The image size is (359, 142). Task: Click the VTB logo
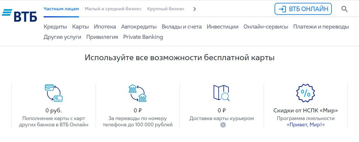click(x=19, y=15)
